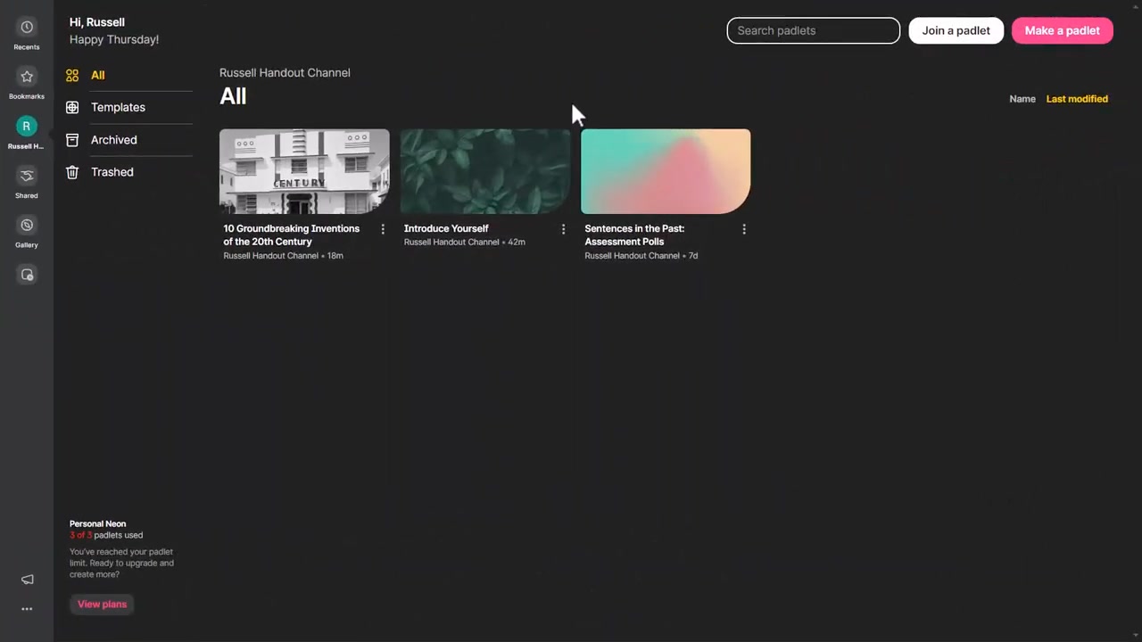Click the Search padlets field
1142x642 pixels.
tap(814, 30)
